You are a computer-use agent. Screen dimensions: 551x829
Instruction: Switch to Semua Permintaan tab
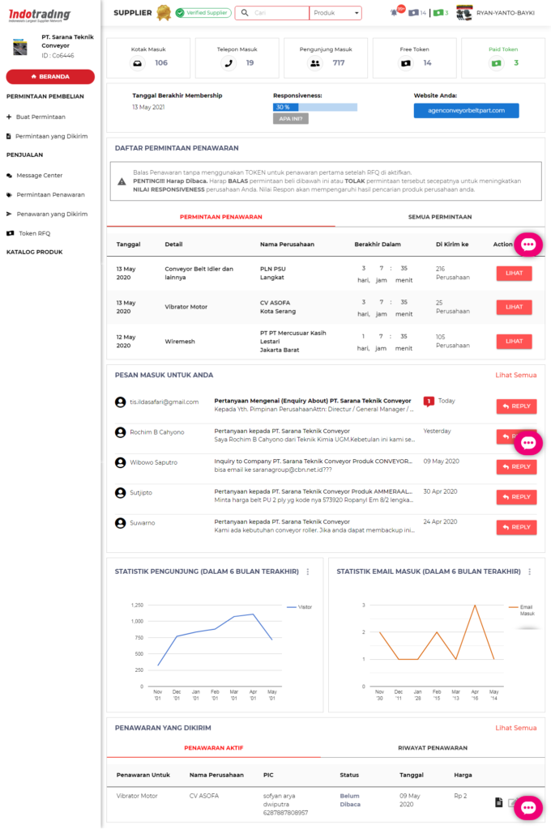click(440, 217)
